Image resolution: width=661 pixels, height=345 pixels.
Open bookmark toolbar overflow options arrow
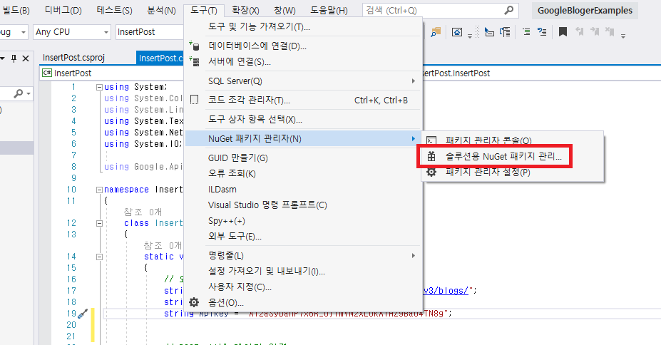click(x=623, y=36)
